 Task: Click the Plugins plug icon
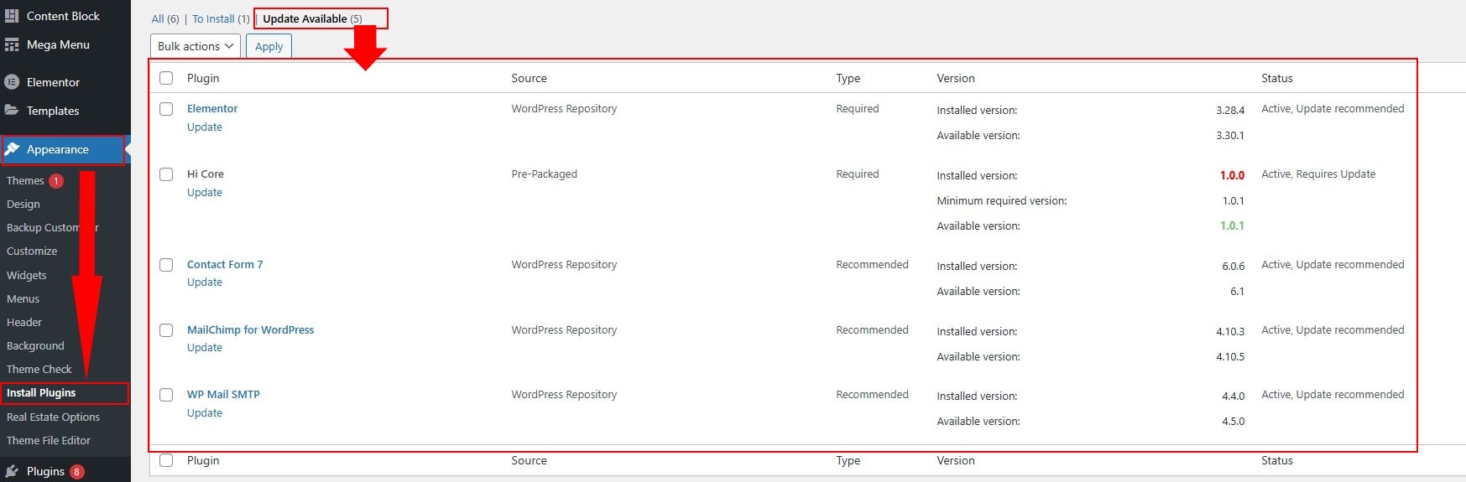(x=12, y=471)
